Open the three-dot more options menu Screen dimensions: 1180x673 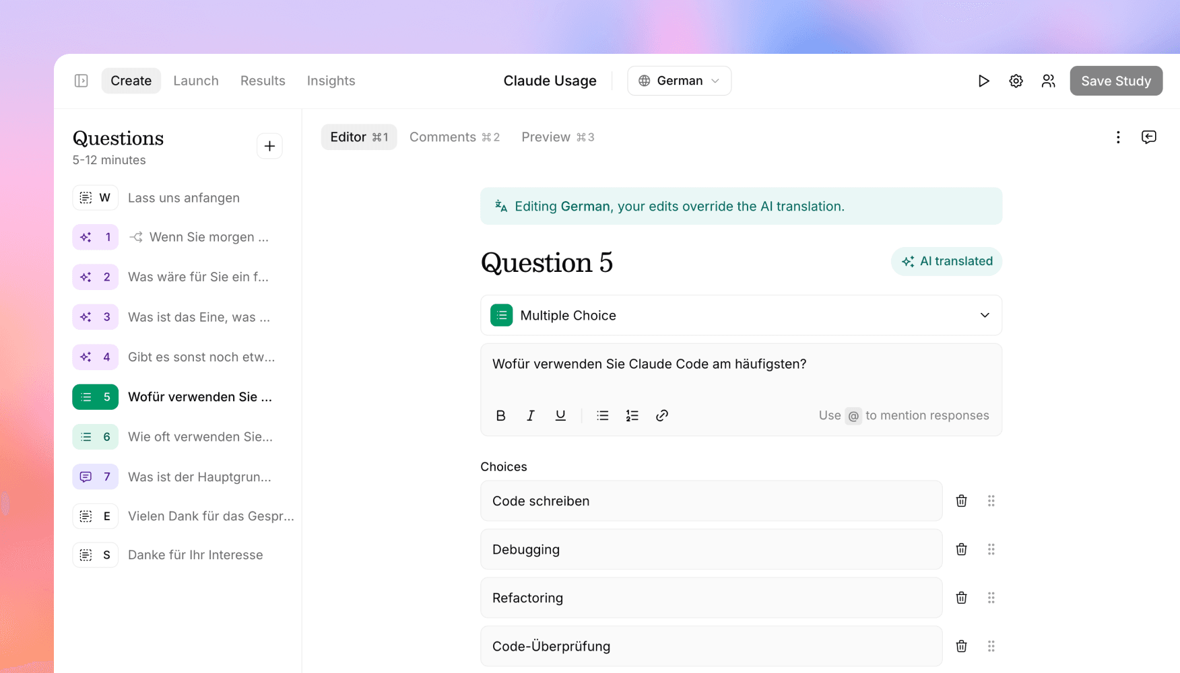1118,137
